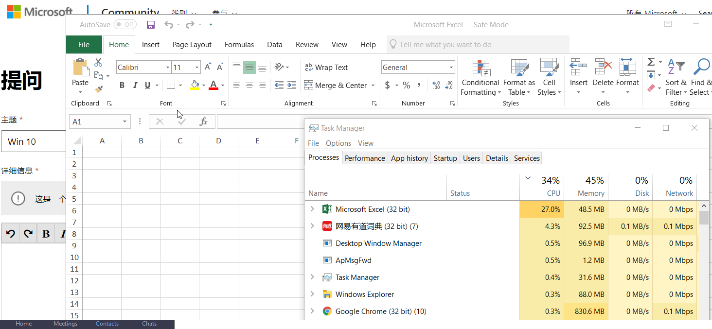Sort by CPU column header in Task Manager

[x=542, y=187]
